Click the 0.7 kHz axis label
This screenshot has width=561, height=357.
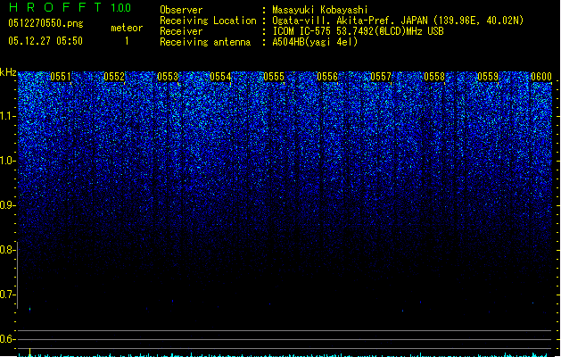[x=7, y=295]
